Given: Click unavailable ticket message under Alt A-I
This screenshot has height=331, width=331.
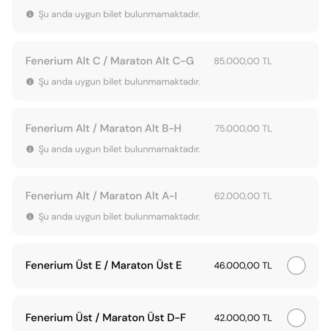Looking at the screenshot, I should click(x=119, y=216).
